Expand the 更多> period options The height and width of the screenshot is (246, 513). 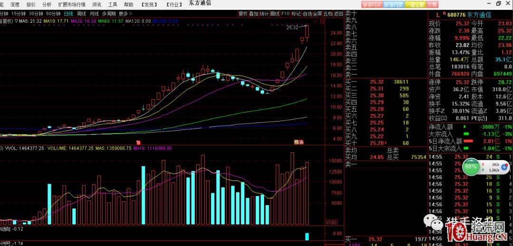tap(125, 14)
